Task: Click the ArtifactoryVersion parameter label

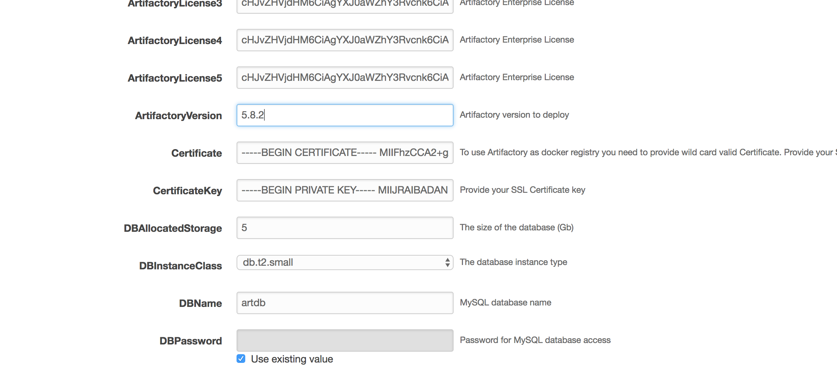Action: pyautogui.click(x=178, y=116)
